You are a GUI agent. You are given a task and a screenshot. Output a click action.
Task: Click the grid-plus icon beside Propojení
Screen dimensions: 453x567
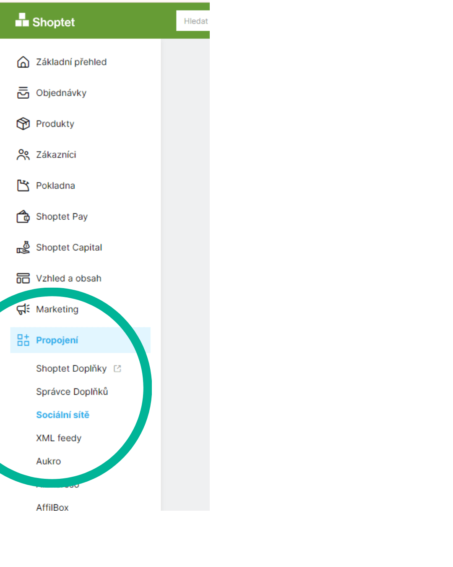pyautogui.click(x=23, y=340)
